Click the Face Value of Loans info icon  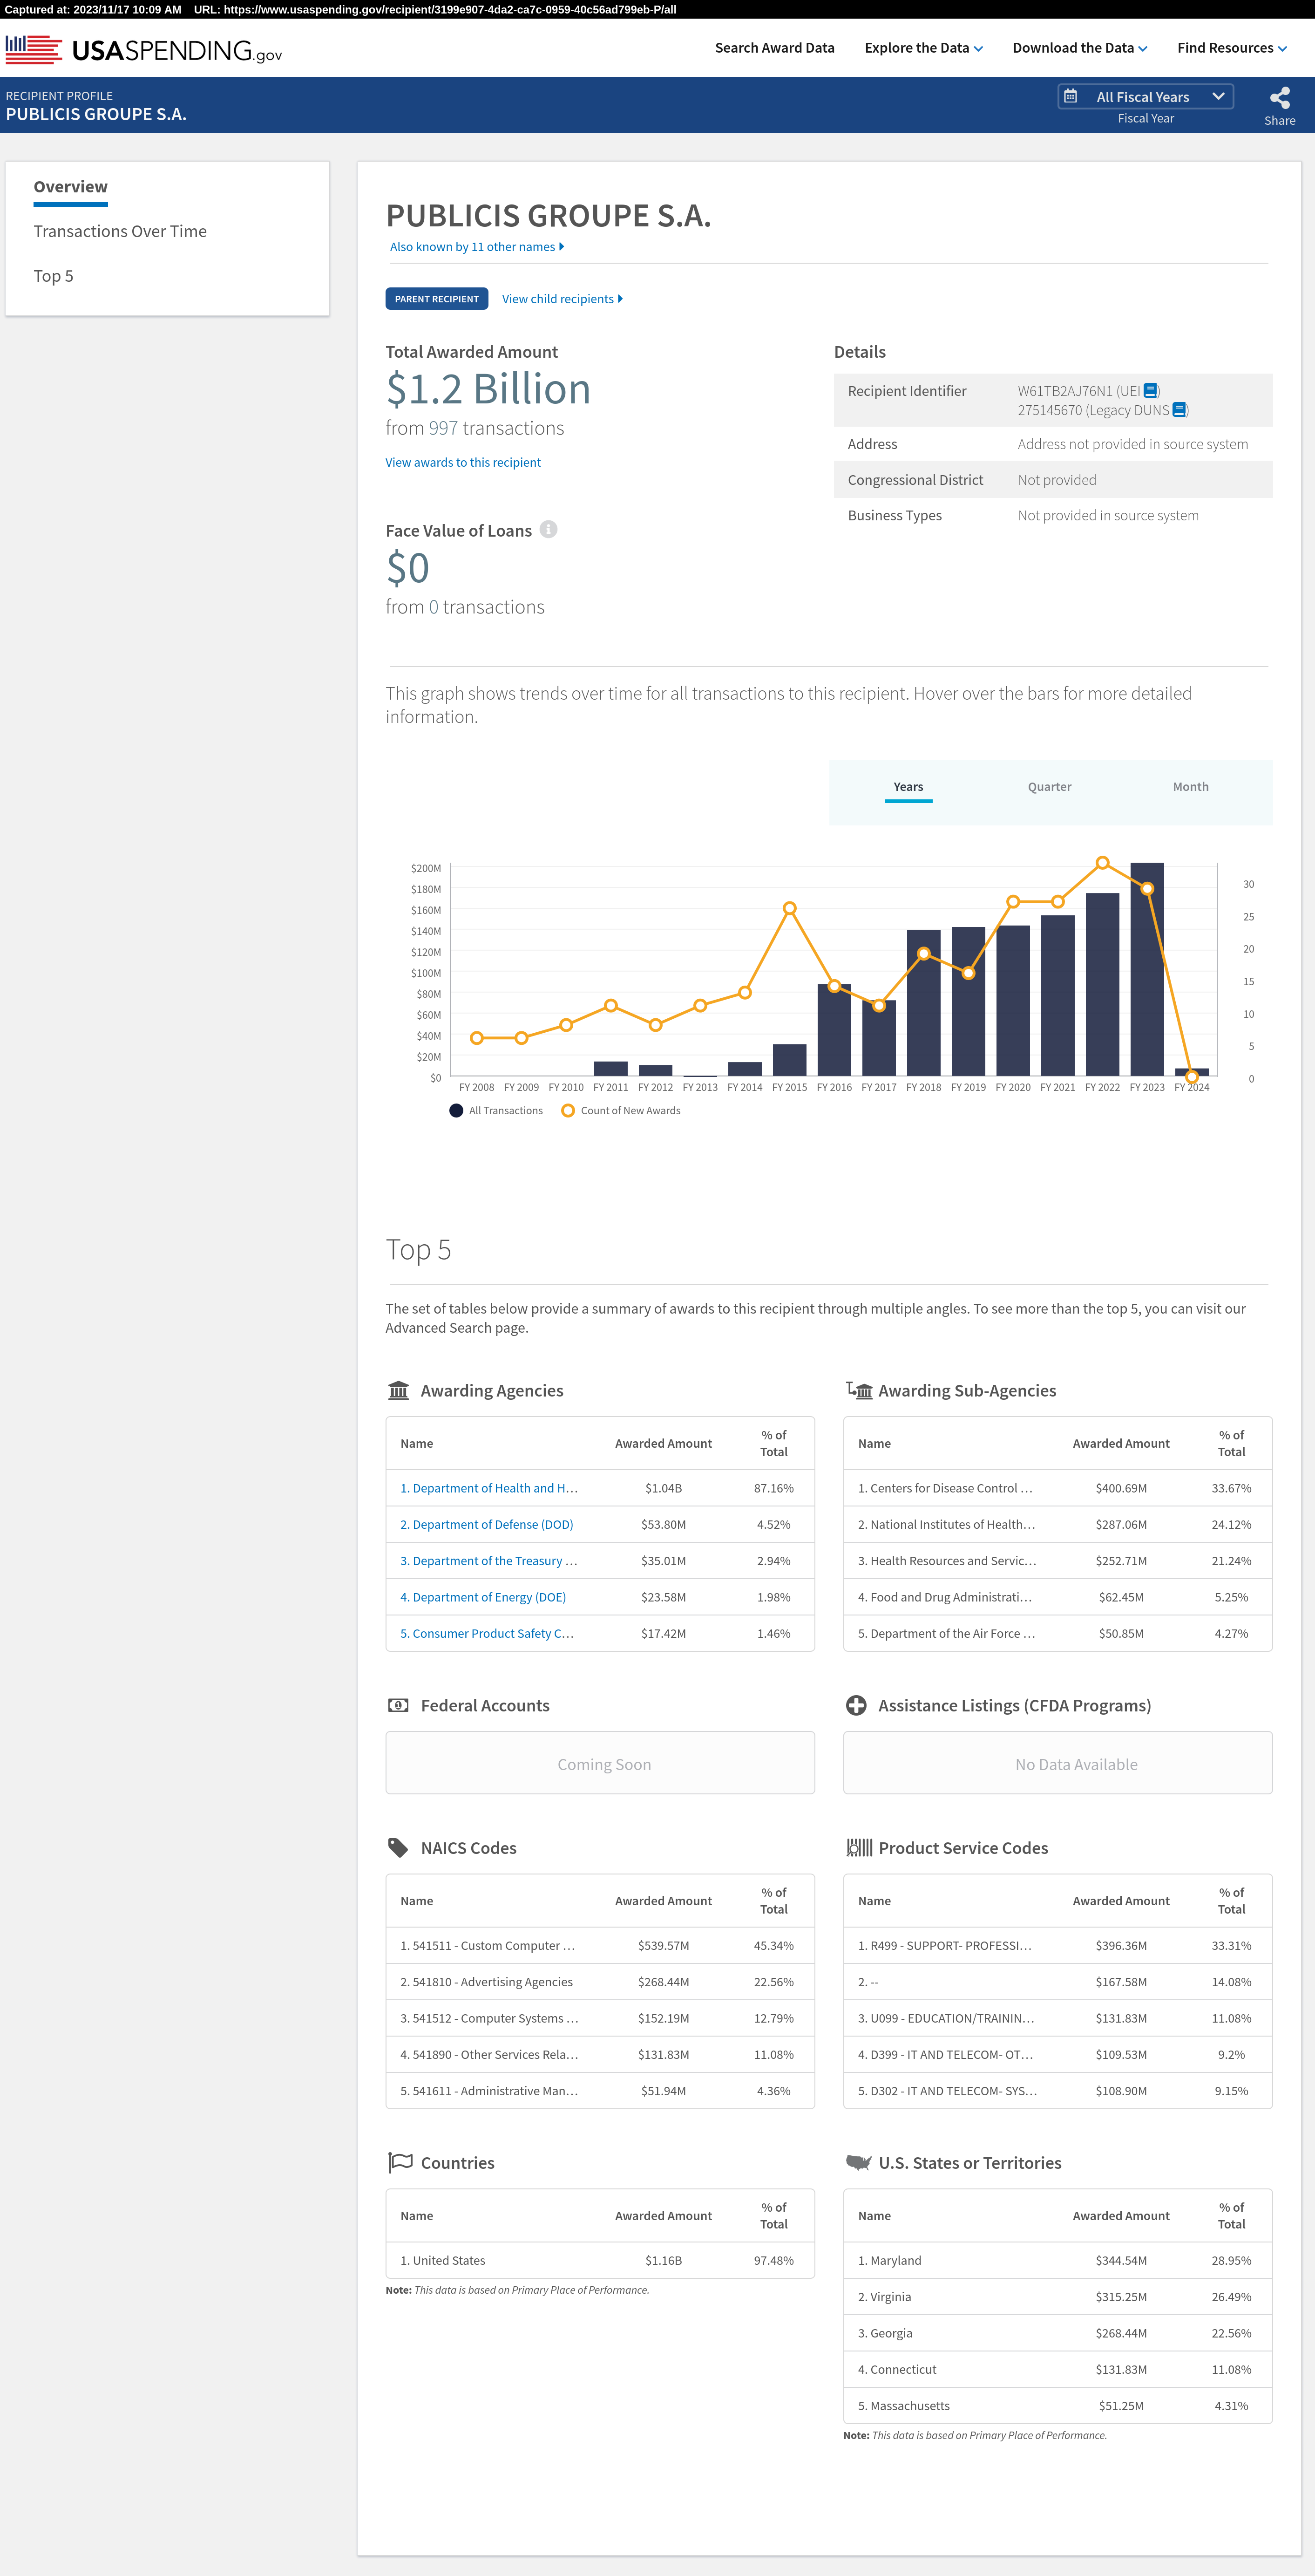[x=548, y=530]
